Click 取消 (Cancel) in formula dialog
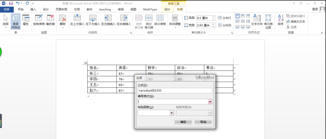Screen dimensions: 326x139 (203, 122)
